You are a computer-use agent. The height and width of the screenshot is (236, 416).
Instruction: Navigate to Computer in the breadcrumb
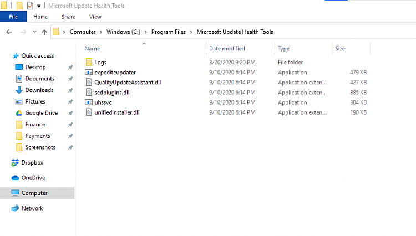83,32
